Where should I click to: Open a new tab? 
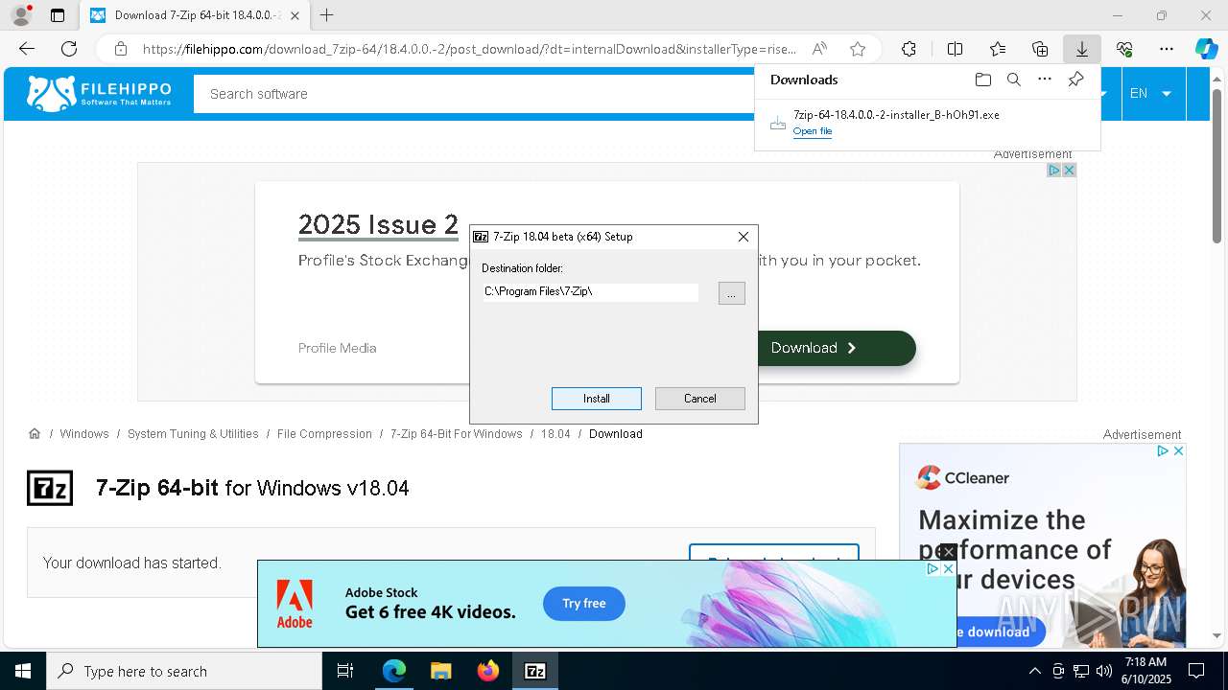pyautogui.click(x=327, y=15)
